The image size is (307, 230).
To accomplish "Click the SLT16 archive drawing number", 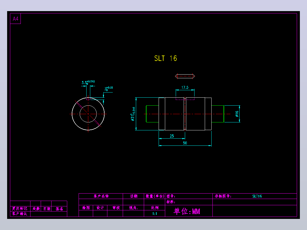I will (x=257, y=196).
